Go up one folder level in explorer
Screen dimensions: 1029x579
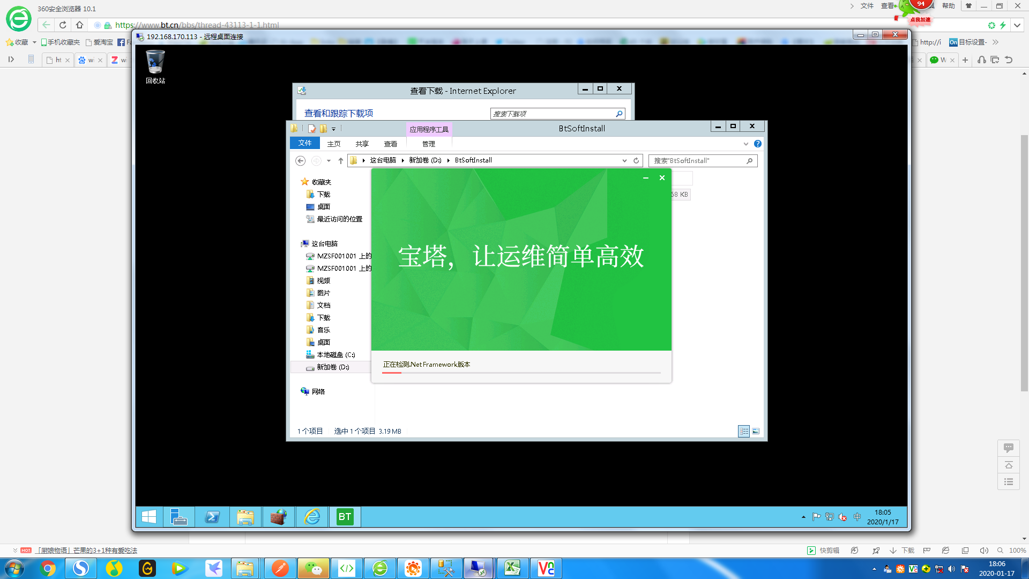(340, 161)
